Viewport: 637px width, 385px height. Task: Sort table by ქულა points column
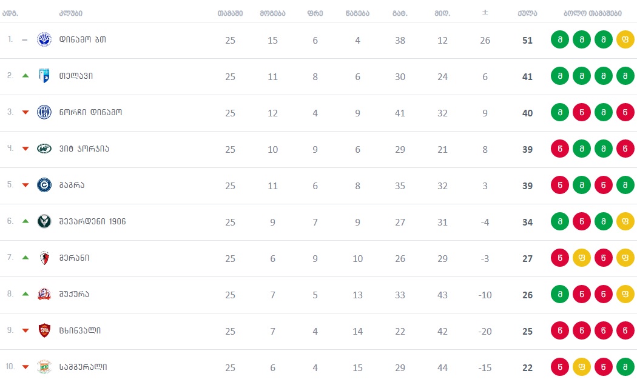point(527,13)
